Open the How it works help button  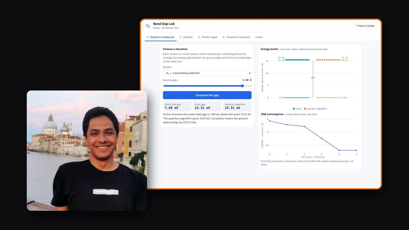pyautogui.click(x=365, y=26)
